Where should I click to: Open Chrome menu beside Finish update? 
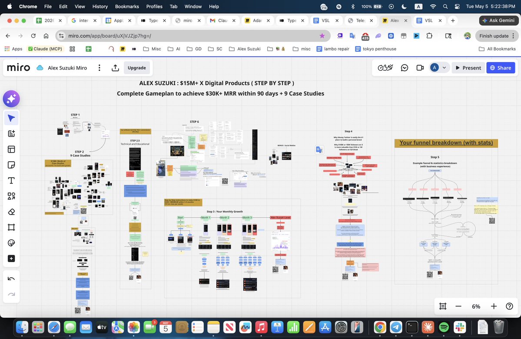tap(513, 36)
